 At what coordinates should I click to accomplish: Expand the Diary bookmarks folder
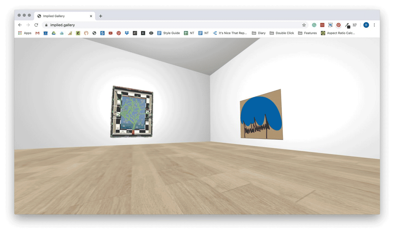259,33
